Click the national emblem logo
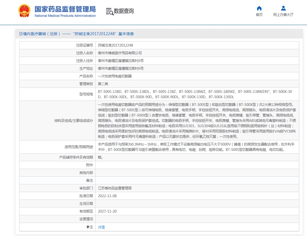The width and height of the screenshot is (307, 236). tap(25, 11)
